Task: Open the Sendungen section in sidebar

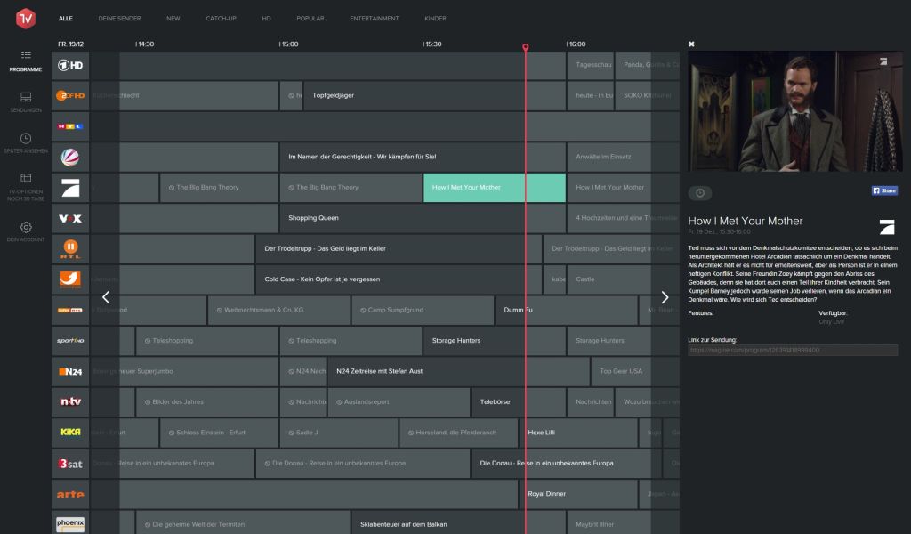Action: (x=26, y=102)
